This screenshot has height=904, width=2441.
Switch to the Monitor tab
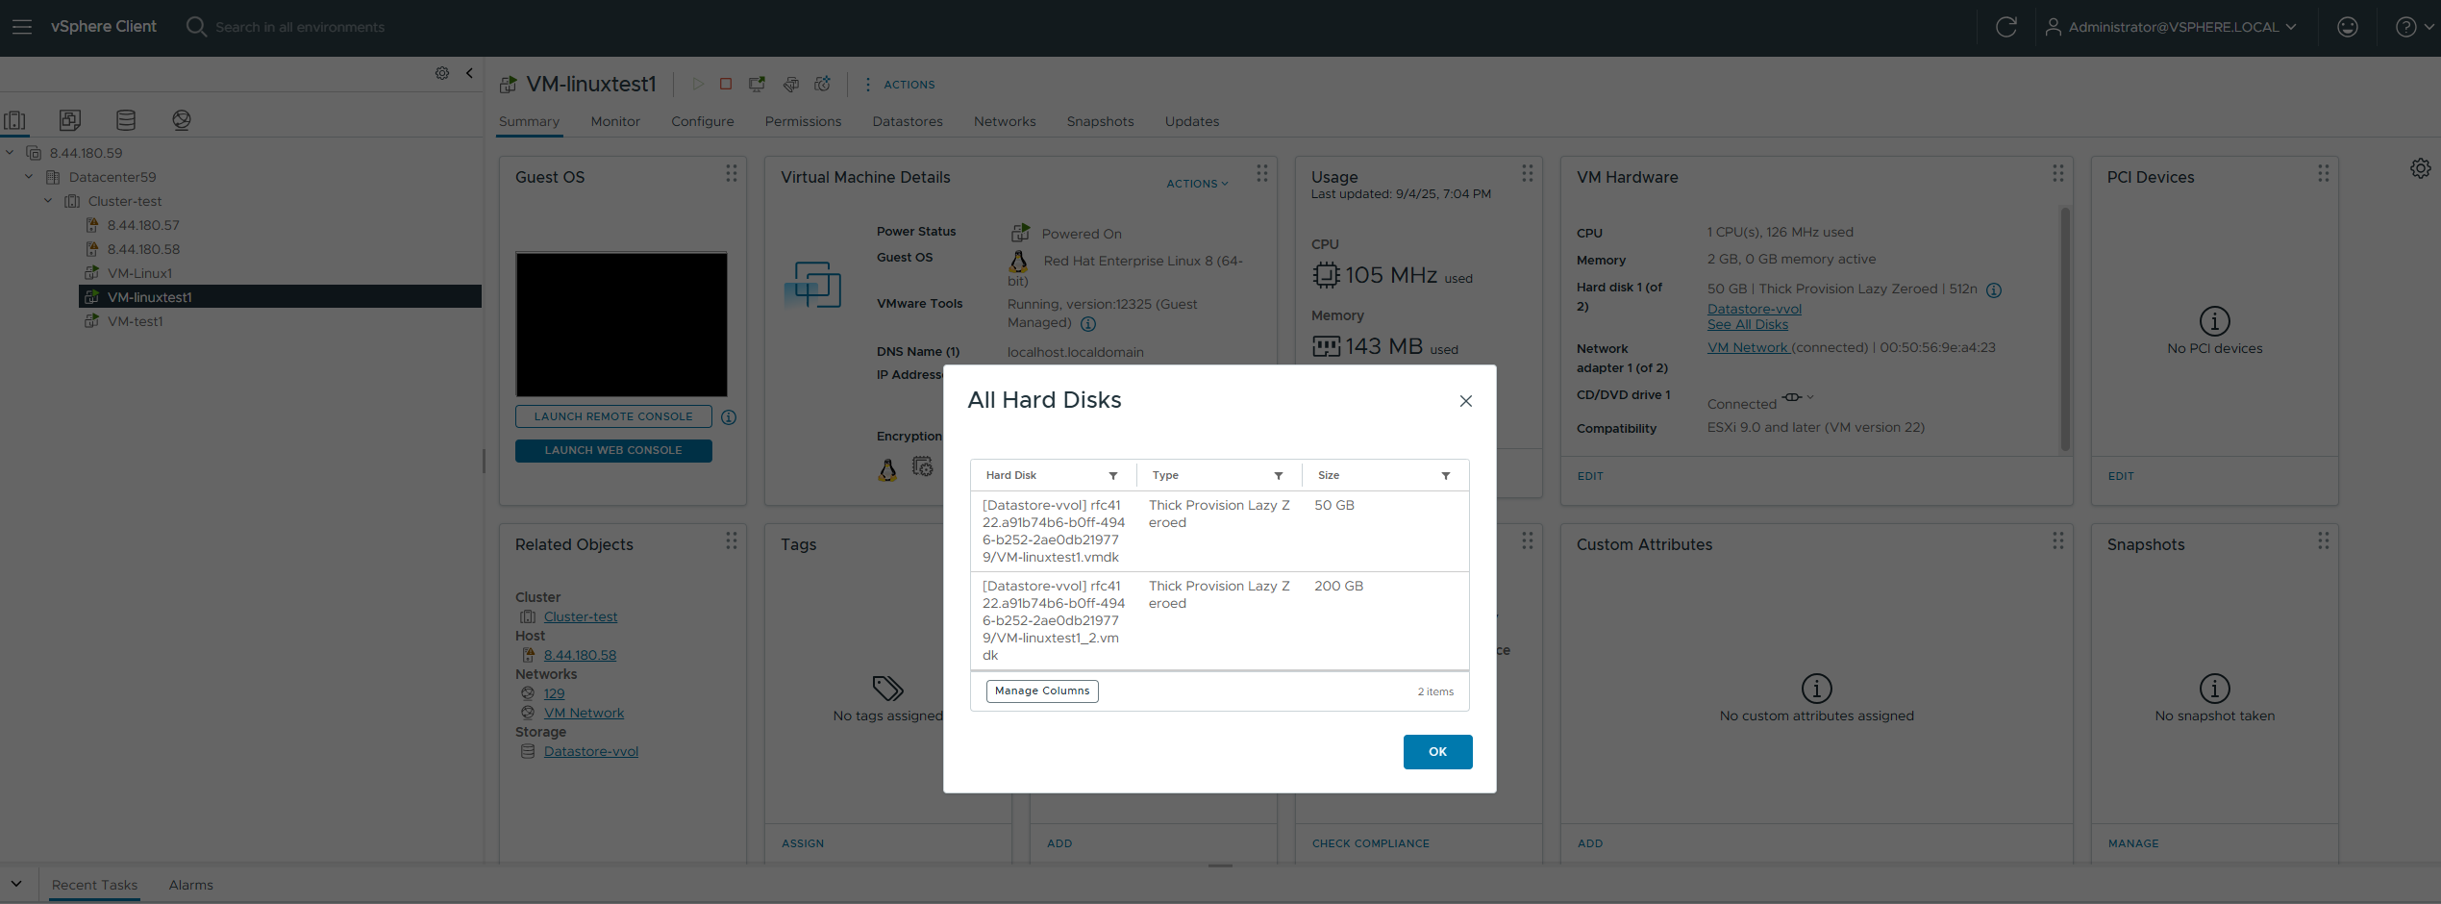click(615, 121)
